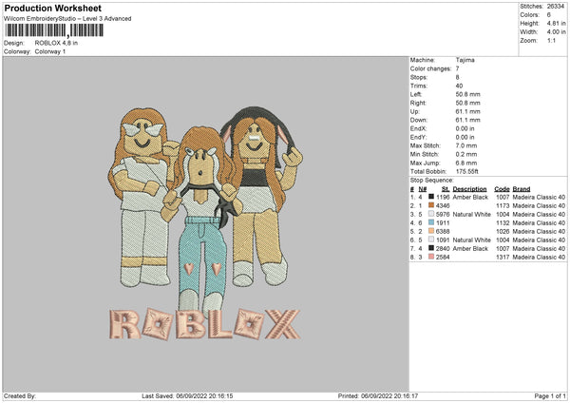This screenshot has height=403, width=570.
Task: Pick the white swatch beside stitch count 5976
Action: pos(431,214)
